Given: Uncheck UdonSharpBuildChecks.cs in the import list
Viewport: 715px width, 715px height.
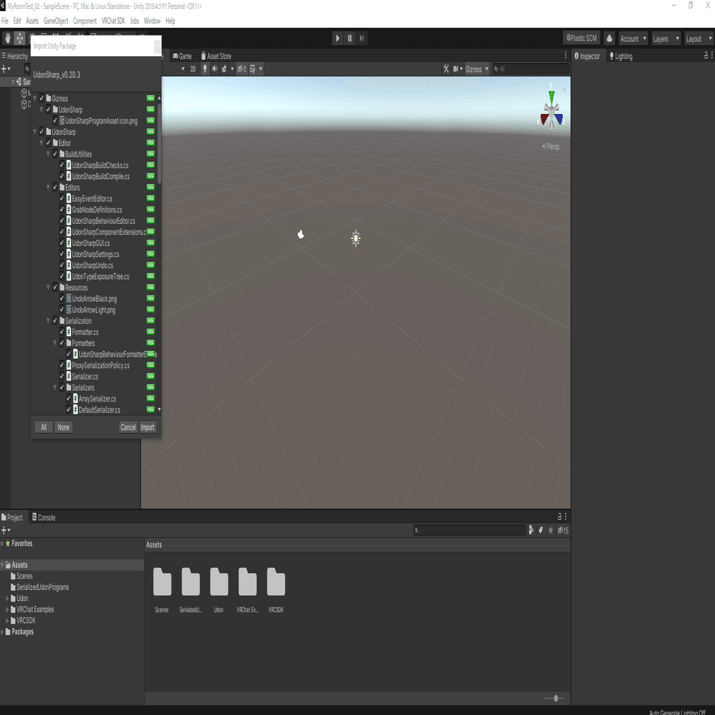Looking at the screenshot, I should 61,165.
